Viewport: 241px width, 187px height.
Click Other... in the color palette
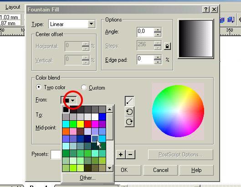(87, 178)
